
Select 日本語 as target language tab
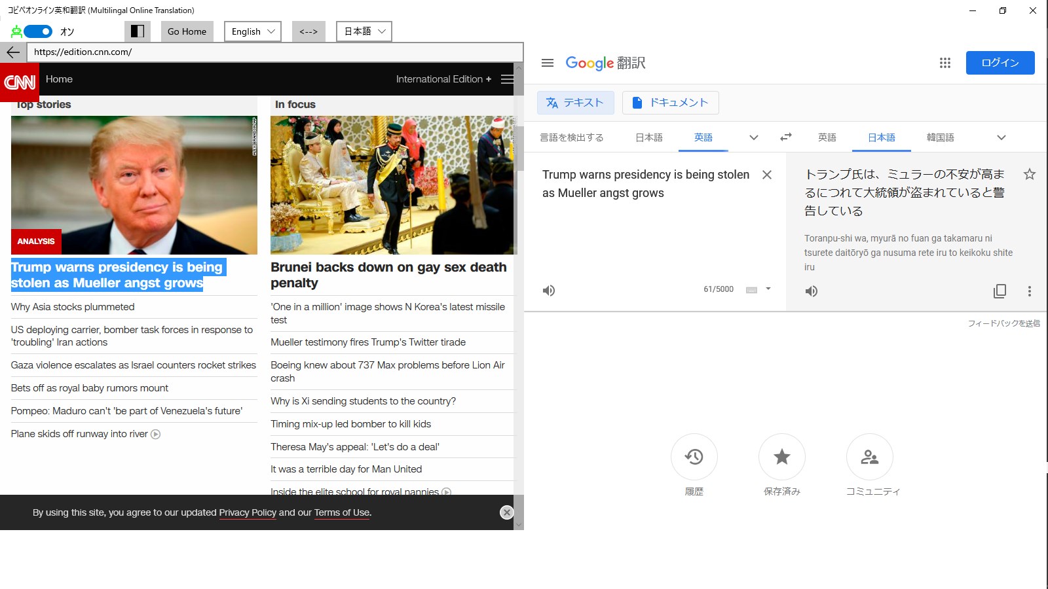pos(882,137)
